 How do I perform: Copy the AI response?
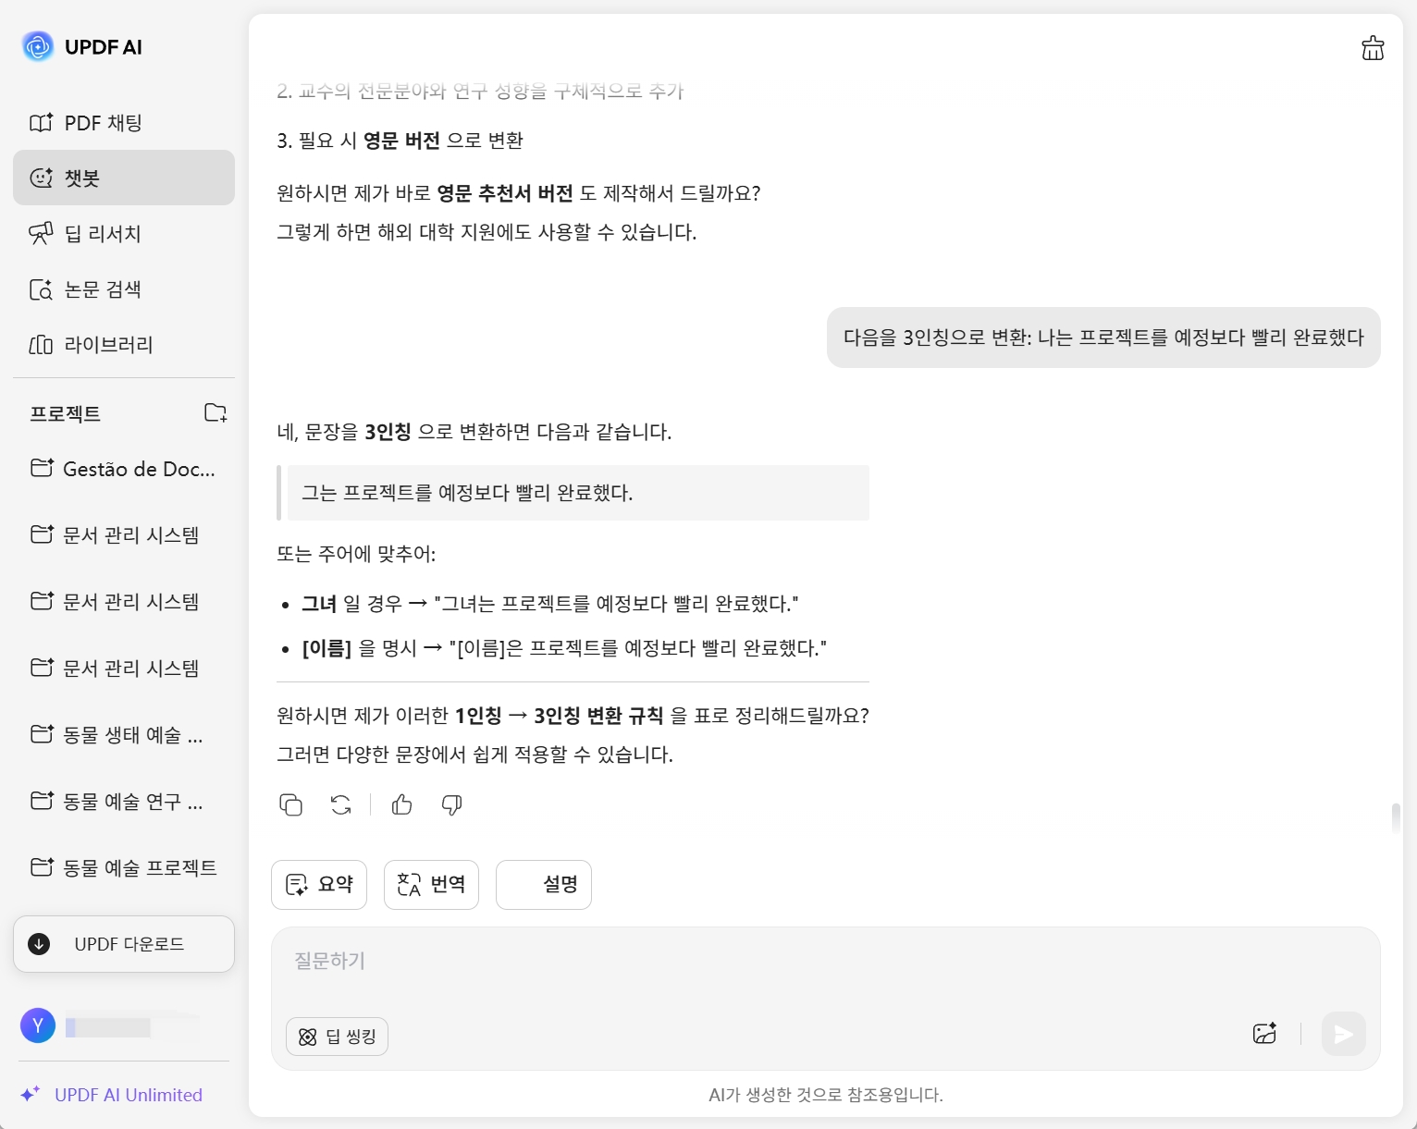pyautogui.click(x=290, y=804)
